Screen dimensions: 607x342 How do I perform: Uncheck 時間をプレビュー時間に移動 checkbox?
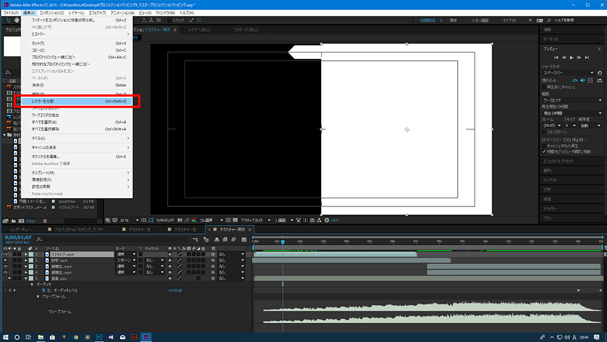(x=544, y=151)
